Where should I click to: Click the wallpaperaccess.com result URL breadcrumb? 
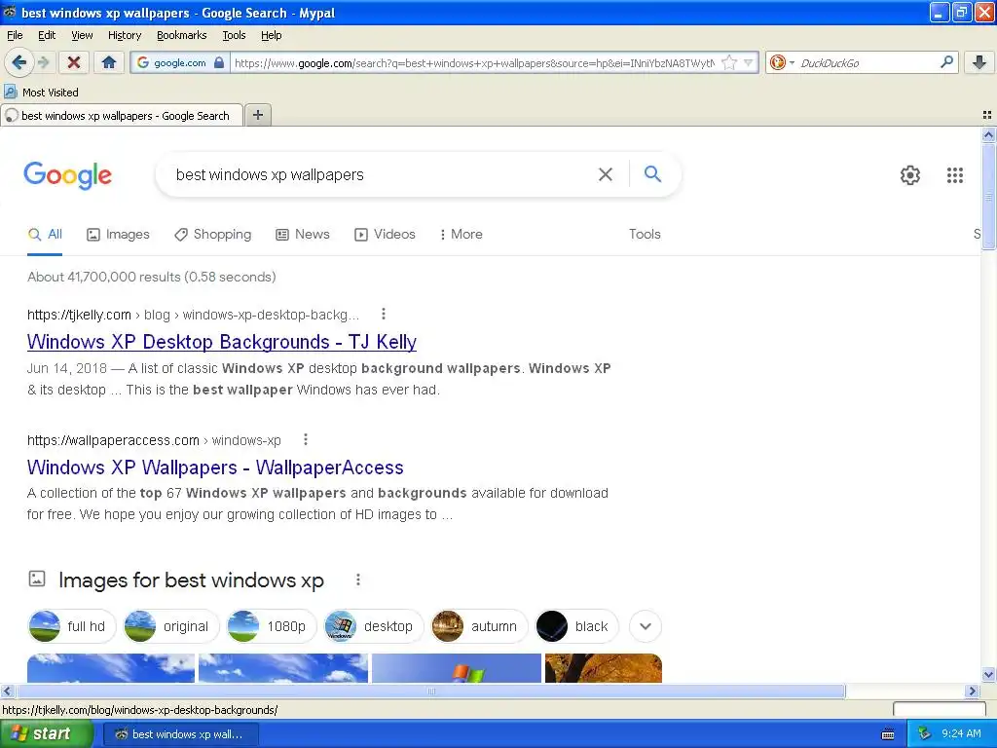point(154,440)
